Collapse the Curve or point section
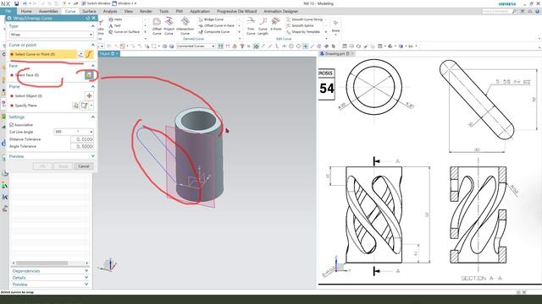542x304 pixels. 92,45
